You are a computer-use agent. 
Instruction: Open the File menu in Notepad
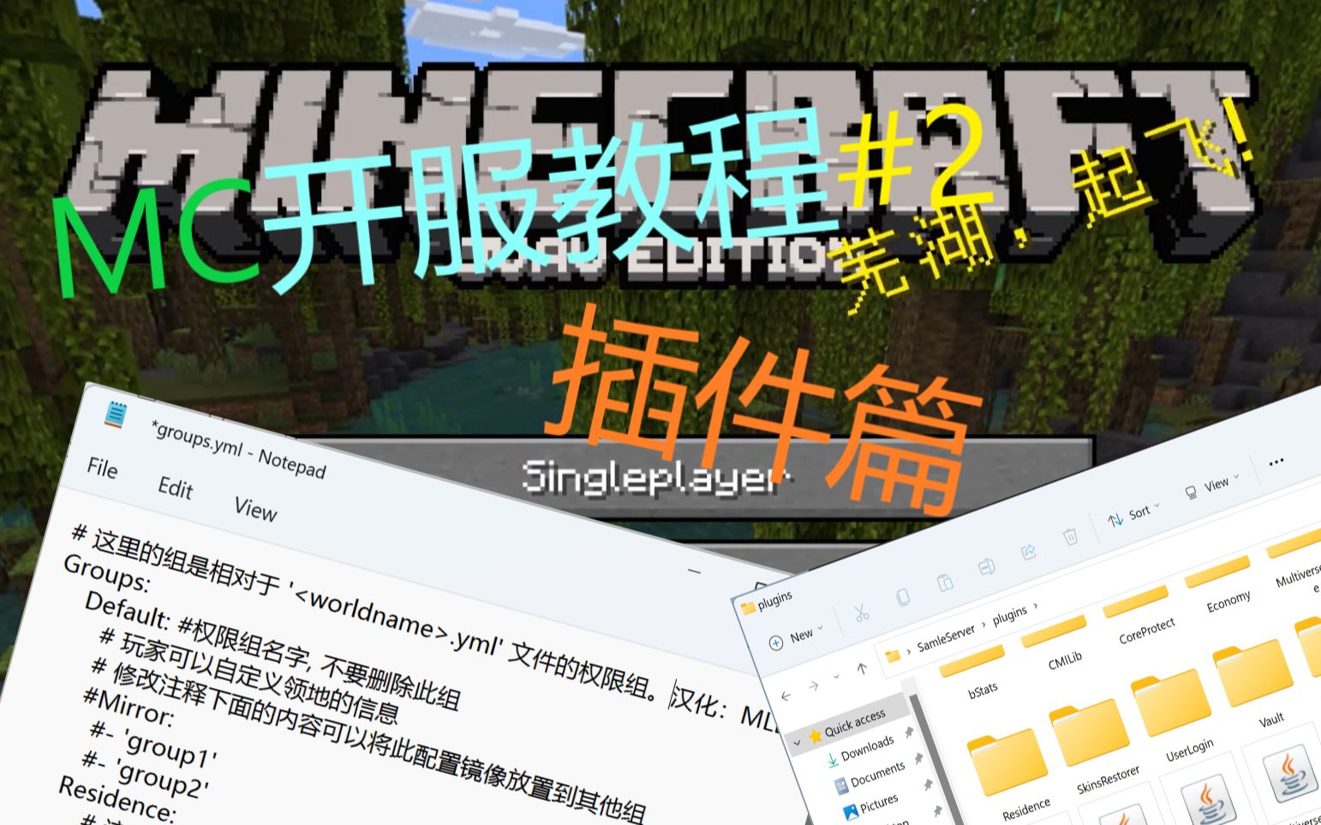(x=102, y=468)
